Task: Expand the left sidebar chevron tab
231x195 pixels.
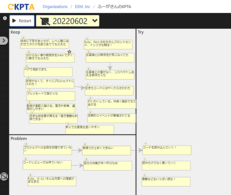Action: point(4,40)
